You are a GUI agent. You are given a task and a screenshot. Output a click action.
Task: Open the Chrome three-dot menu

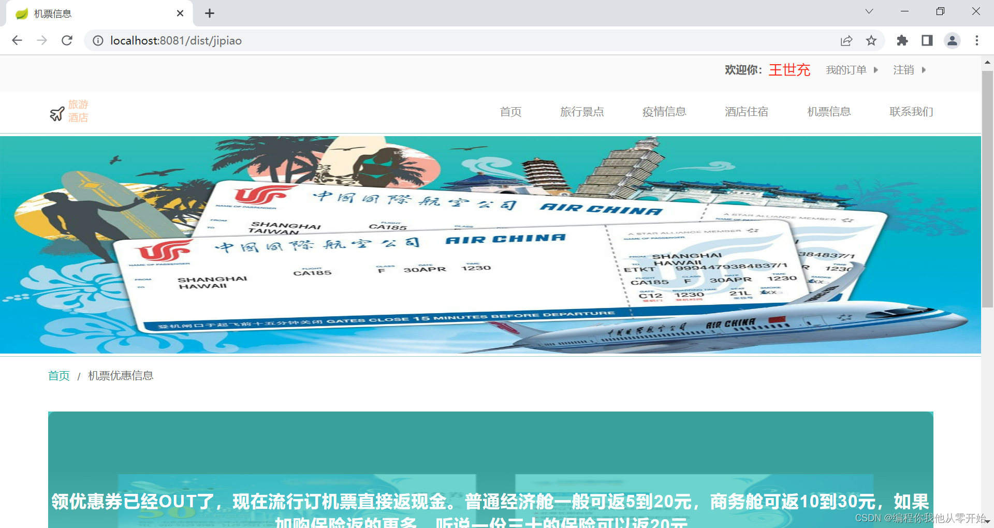pos(977,40)
